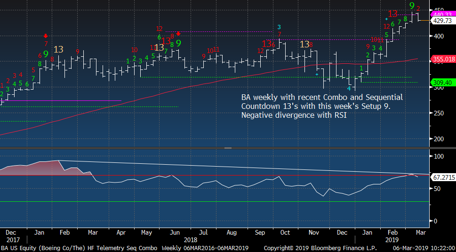Click the 'Negative divergence with RSI' annotation
The height and width of the screenshot is (252, 456).
pyautogui.click(x=294, y=115)
